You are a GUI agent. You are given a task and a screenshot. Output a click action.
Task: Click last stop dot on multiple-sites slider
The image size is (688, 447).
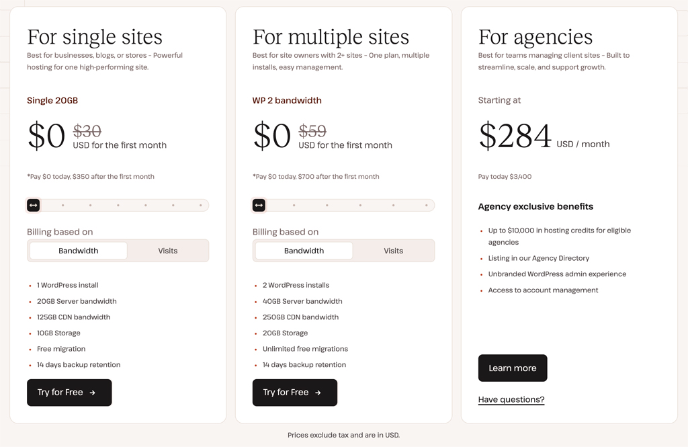pyautogui.click(x=426, y=205)
